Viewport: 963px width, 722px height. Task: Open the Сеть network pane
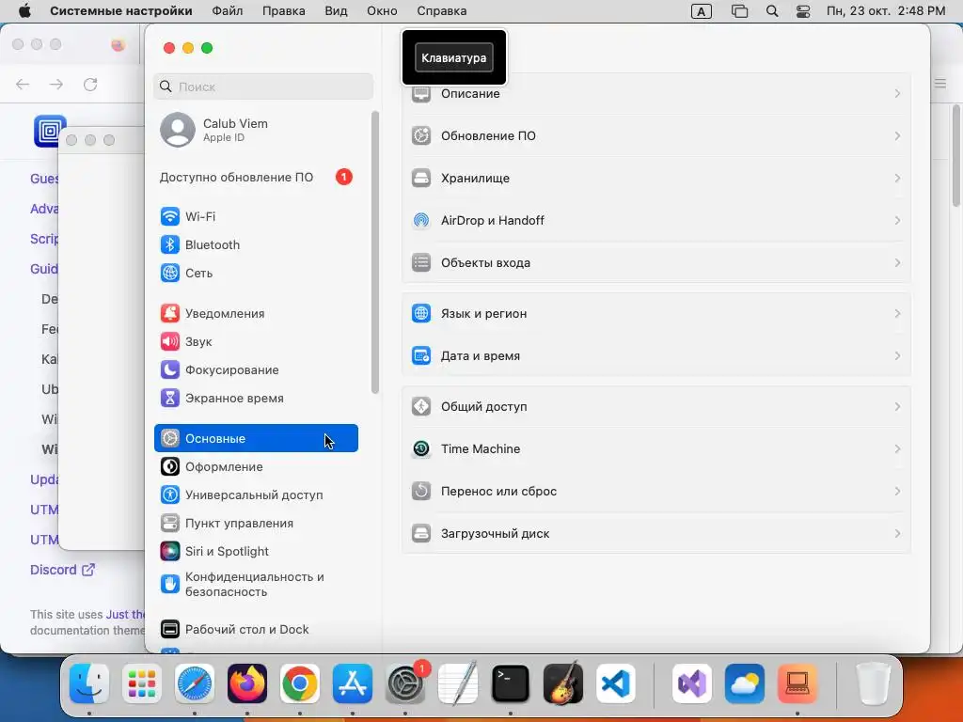256,274
